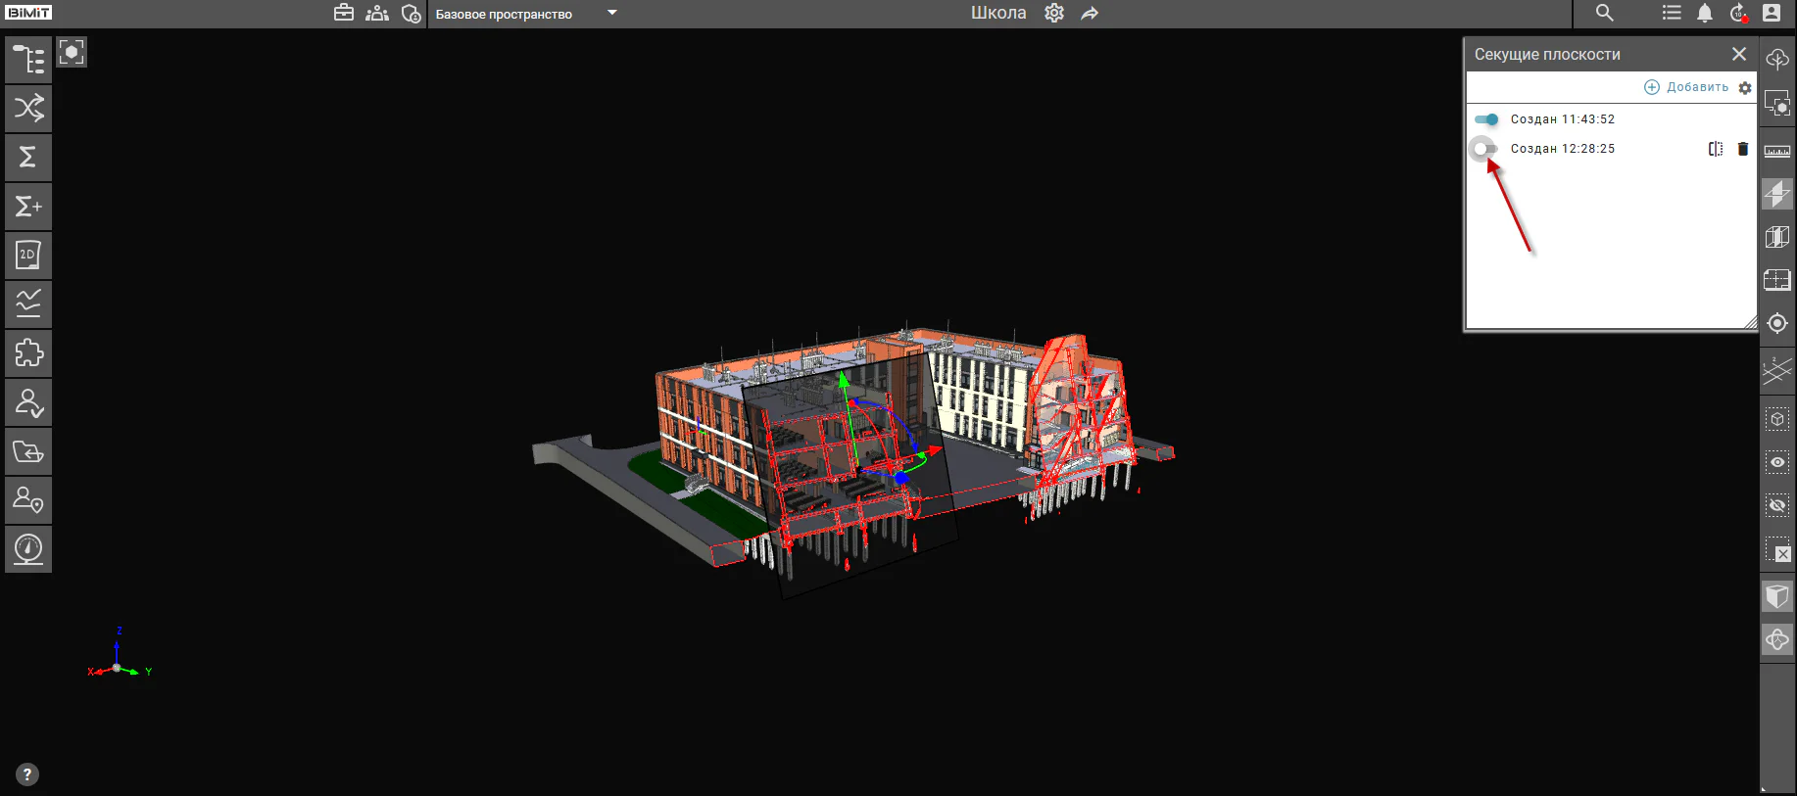This screenshot has width=1797, height=796.
Task: Click the section planes tool icon
Action: click(x=1777, y=194)
